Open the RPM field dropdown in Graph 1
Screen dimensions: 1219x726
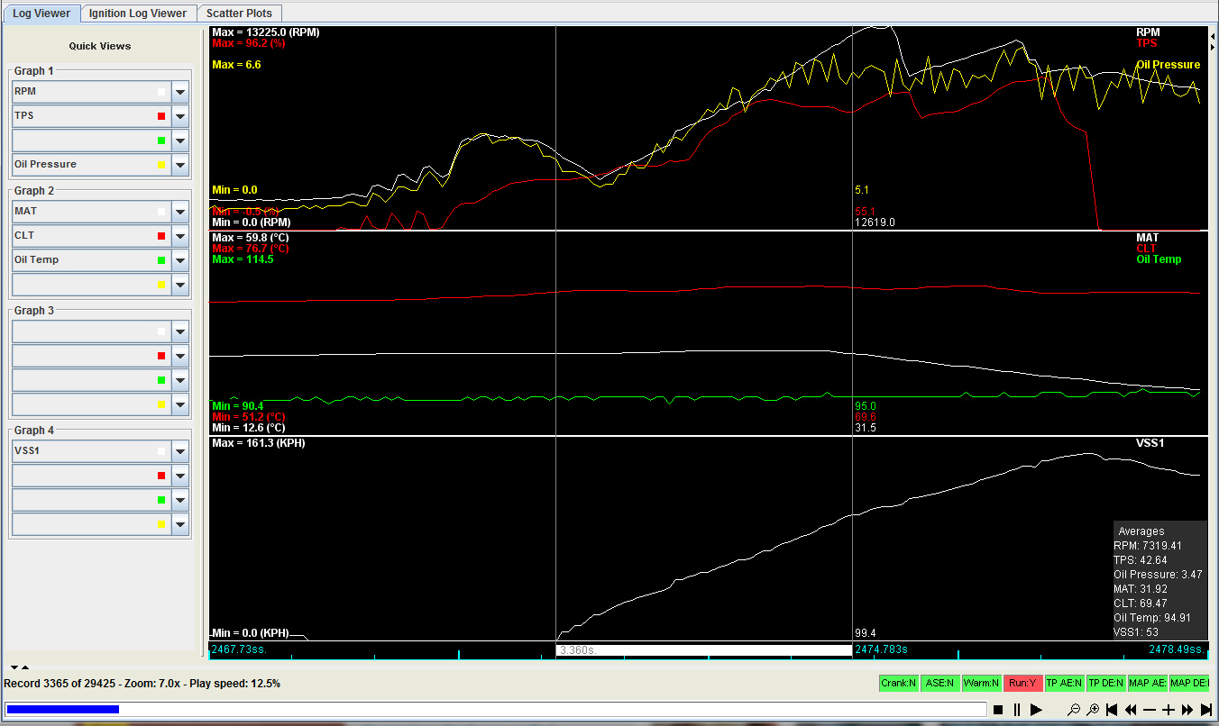point(180,92)
